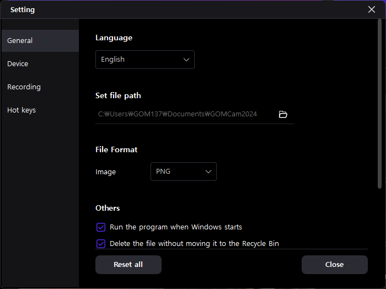Switch to the Device settings tab
The image size is (386, 289).
click(18, 64)
